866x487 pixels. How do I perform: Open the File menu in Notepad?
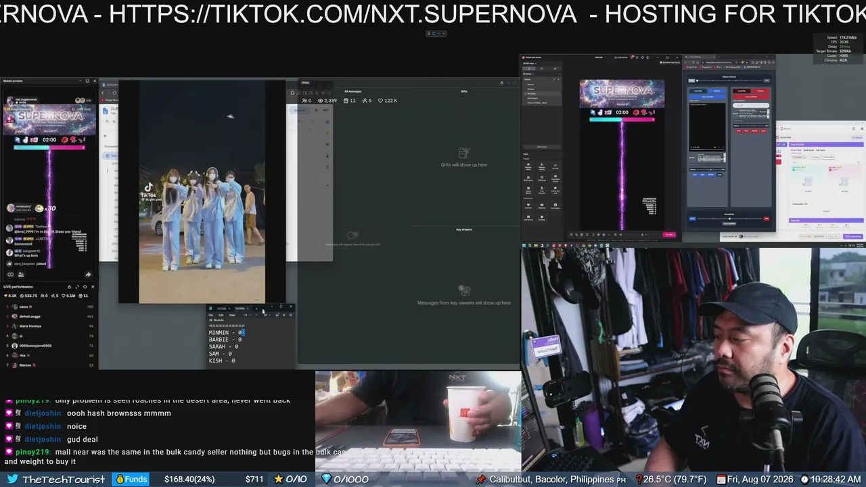click(210, 315)
